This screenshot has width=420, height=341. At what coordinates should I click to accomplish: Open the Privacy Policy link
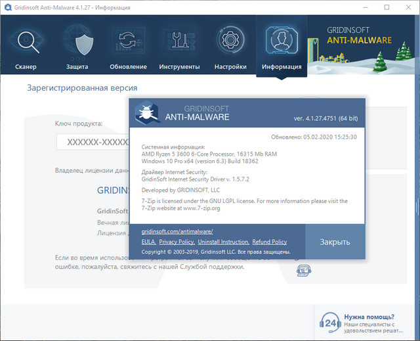tap(177, 242)
